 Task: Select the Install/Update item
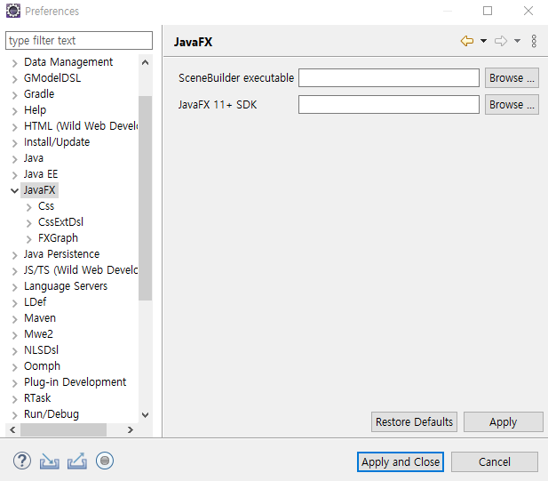57,142
